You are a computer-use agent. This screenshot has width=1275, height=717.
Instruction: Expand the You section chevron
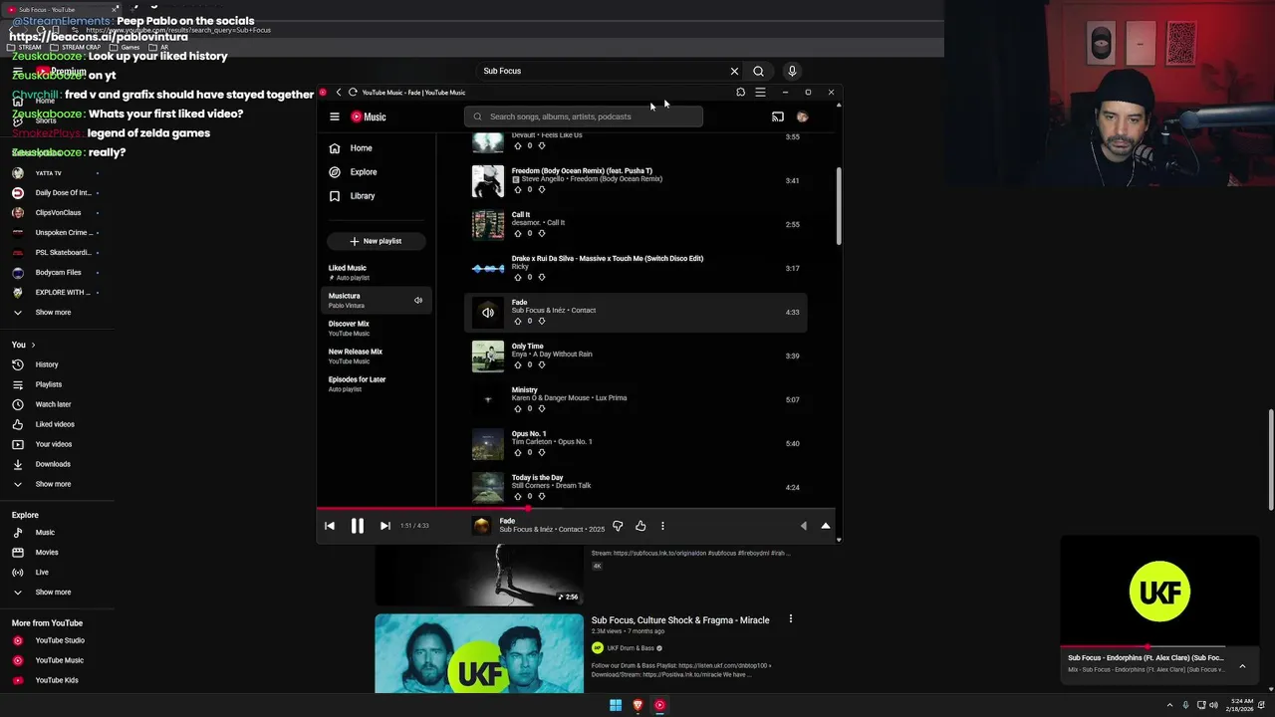click(x=33, y=345)
